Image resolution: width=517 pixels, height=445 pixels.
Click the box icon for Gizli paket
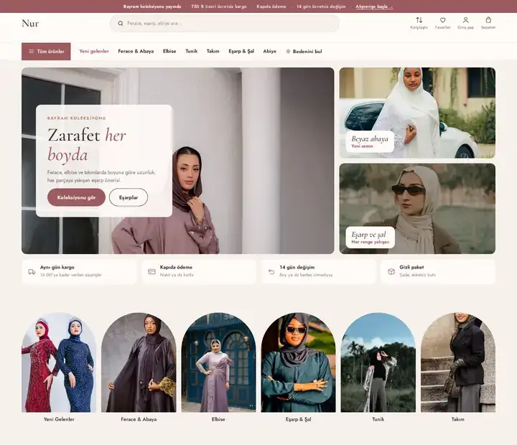[x=391, y=271]
